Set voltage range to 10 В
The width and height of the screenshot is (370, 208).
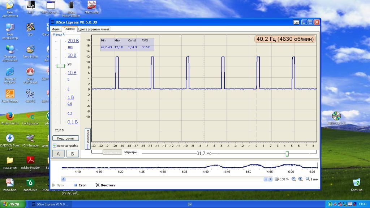[72, 73]
